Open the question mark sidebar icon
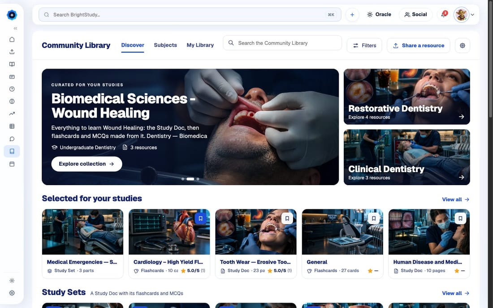The height and width of the screenshot is (308, 493). 12,89
